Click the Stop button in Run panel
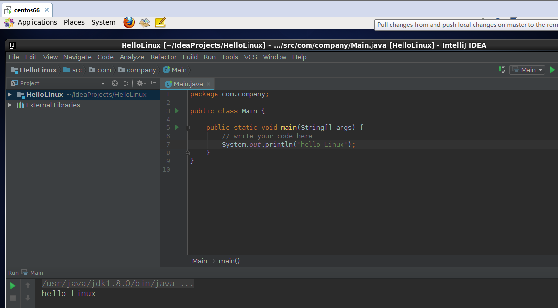 12,298
